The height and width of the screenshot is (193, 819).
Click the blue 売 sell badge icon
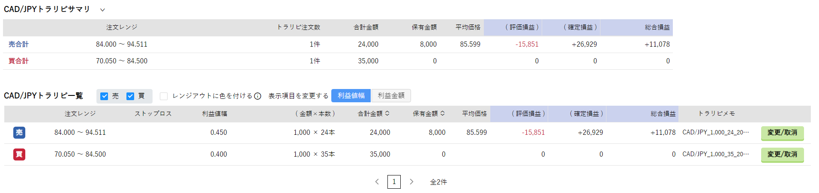[19, 133]
